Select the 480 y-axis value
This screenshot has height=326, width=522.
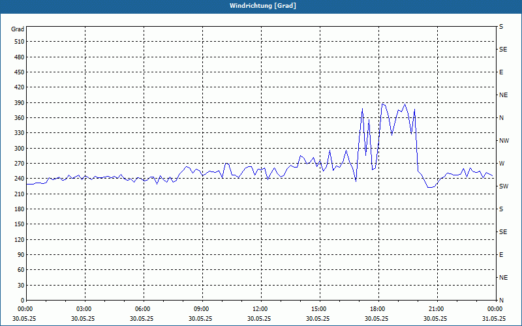20,57
